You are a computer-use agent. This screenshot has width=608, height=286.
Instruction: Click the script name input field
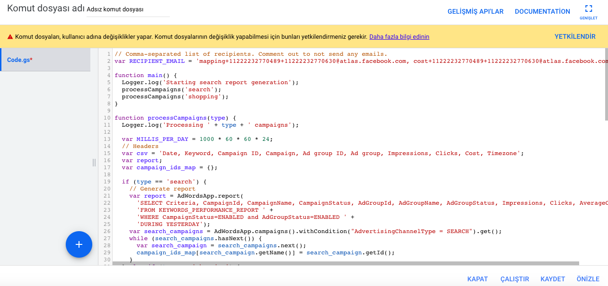click(128, 9)
